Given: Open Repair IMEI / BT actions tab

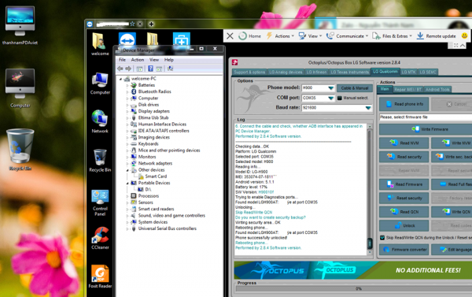Looking at the screenshot, I should pyautogui.click(x=407, y=89).
